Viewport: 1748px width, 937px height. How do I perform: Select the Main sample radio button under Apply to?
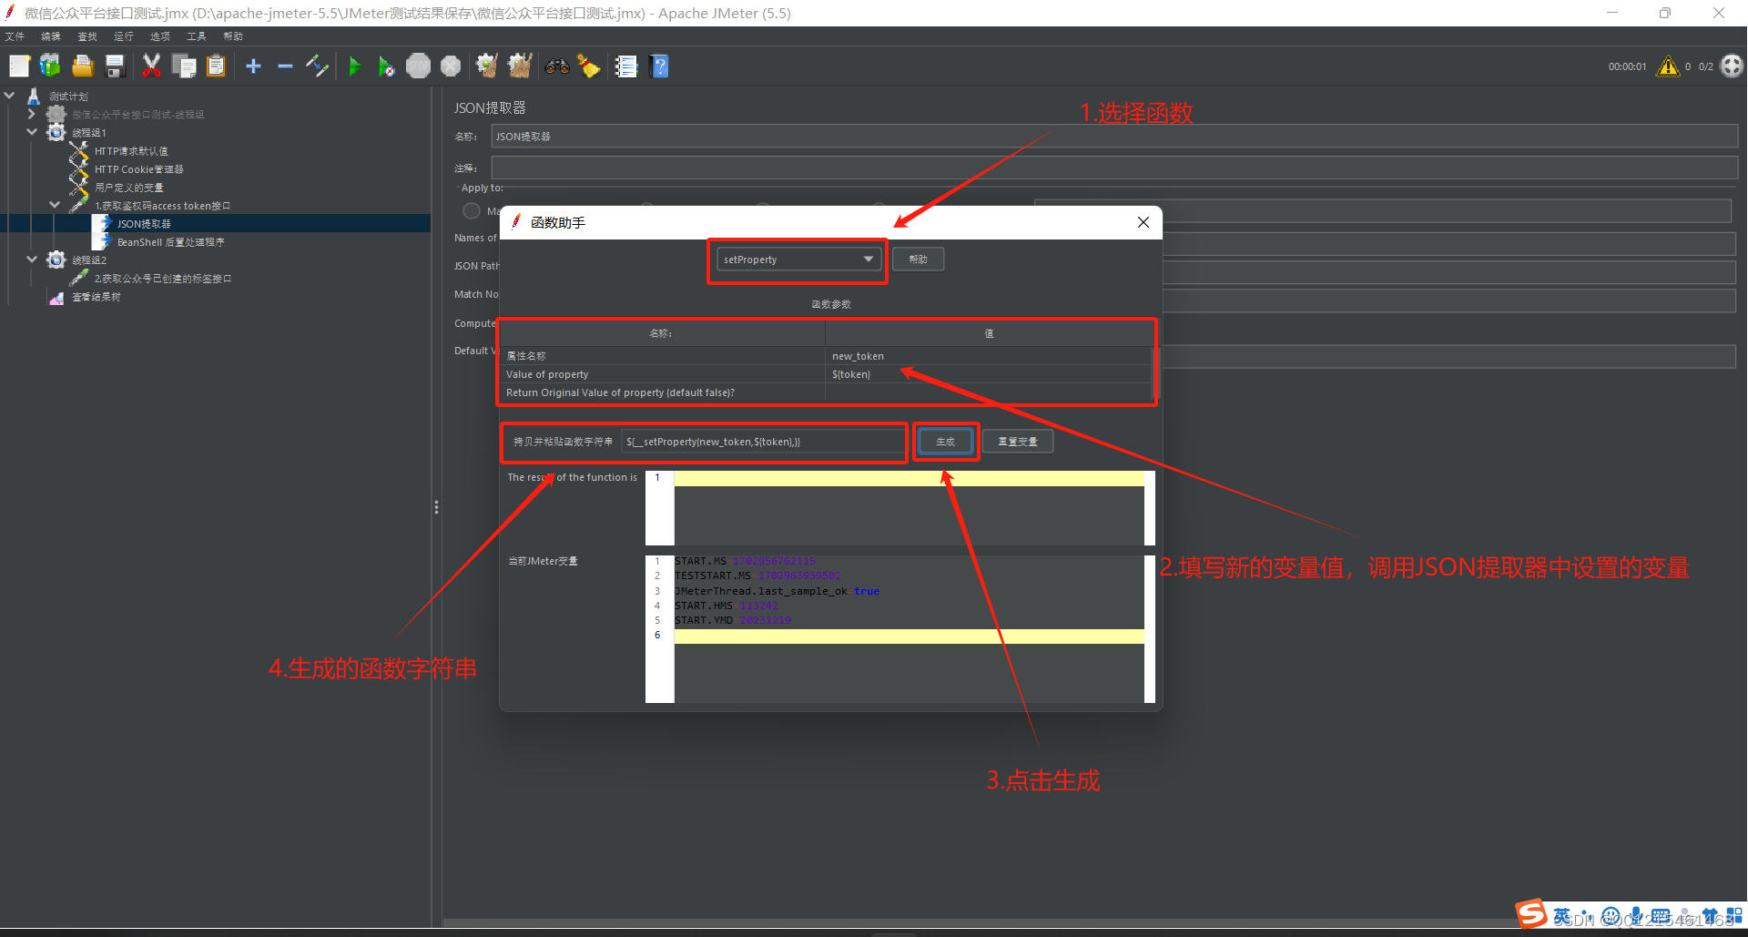(x=472, y=210)
